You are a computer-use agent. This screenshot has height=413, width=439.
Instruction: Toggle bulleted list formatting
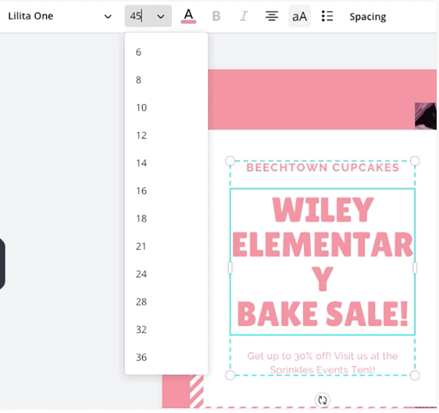coord(327,16)
